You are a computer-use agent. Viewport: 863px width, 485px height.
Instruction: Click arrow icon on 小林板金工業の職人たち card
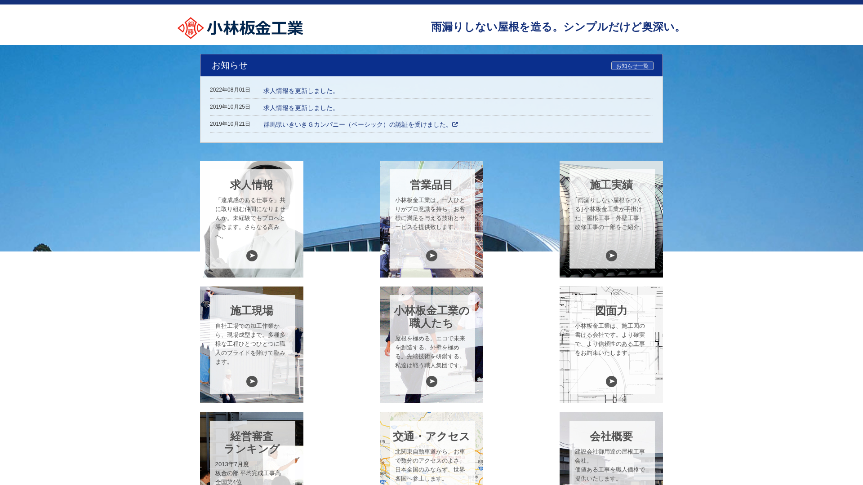click(x=431, y=381)
